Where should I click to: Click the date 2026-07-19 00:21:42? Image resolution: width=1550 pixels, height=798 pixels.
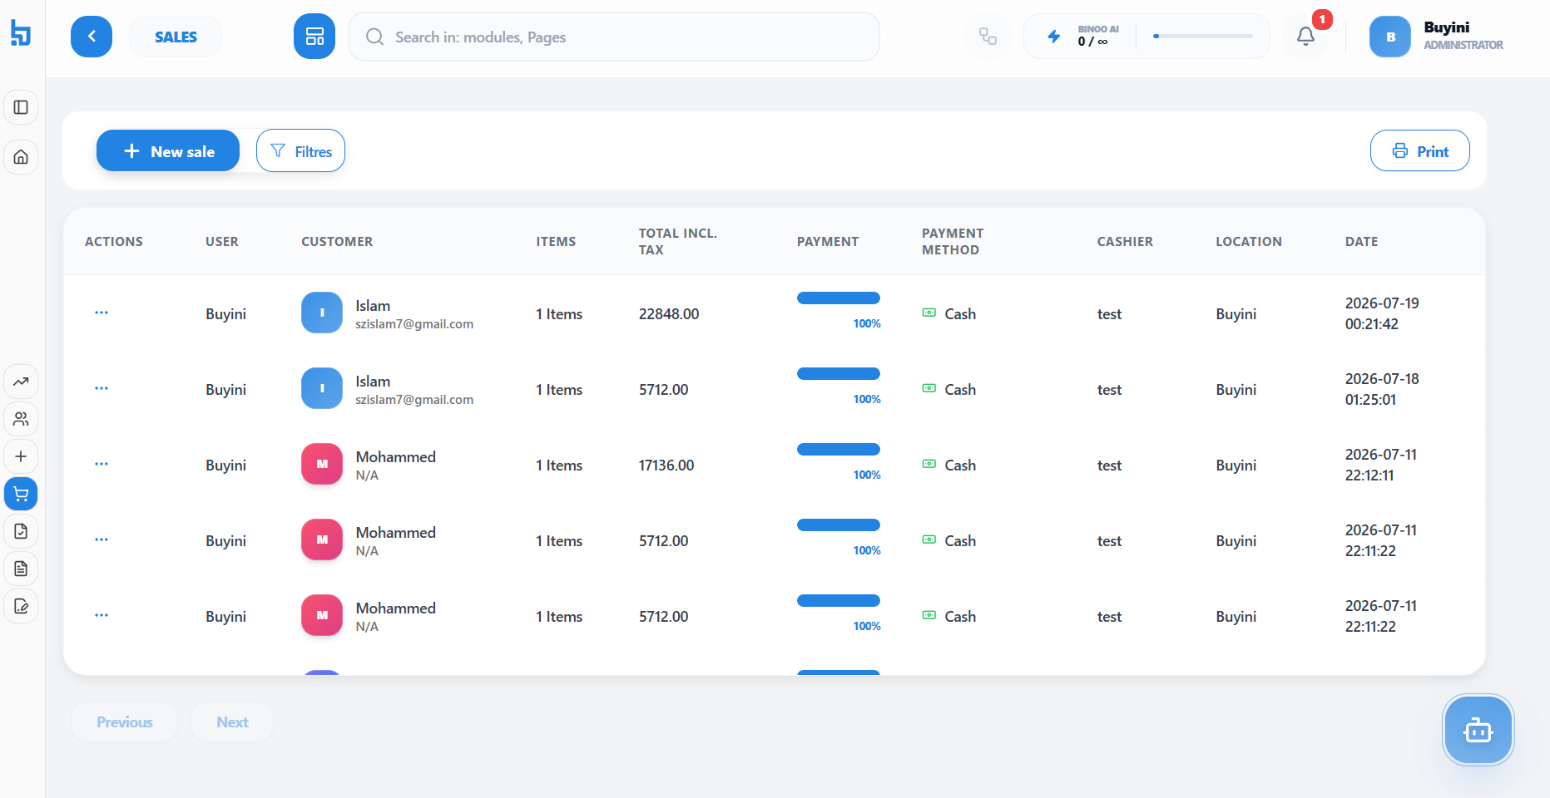(1382, 313)
